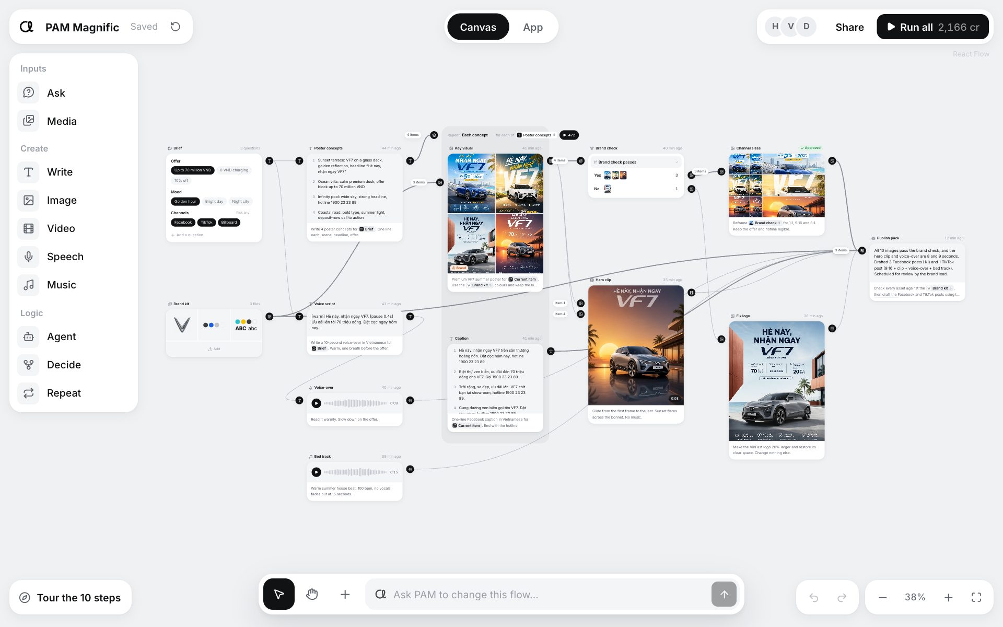
Task: Activate the pointer select tool
Action: [279, 594]
